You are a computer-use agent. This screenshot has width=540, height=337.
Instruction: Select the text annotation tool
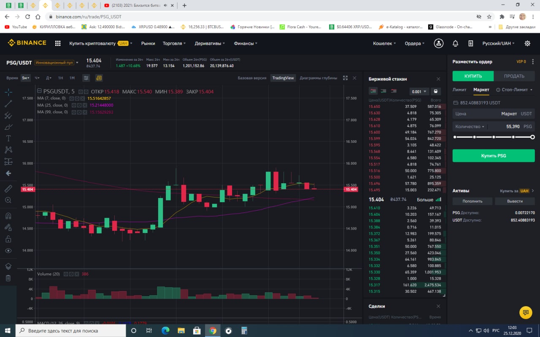[x=8, y=138]
